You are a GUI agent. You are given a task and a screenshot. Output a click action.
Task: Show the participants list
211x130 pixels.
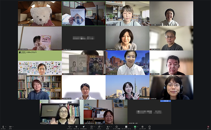point(108,127)
